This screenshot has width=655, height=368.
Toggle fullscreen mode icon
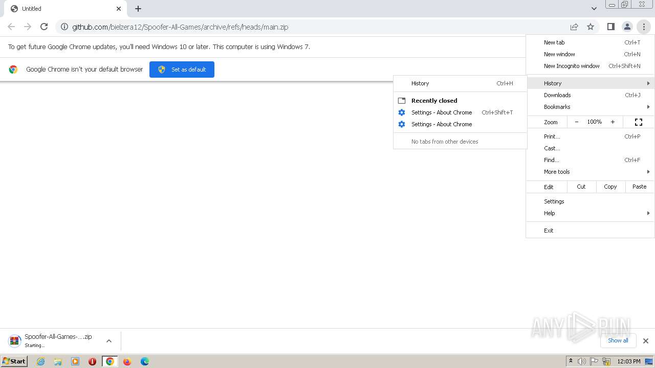click(639, 122)
